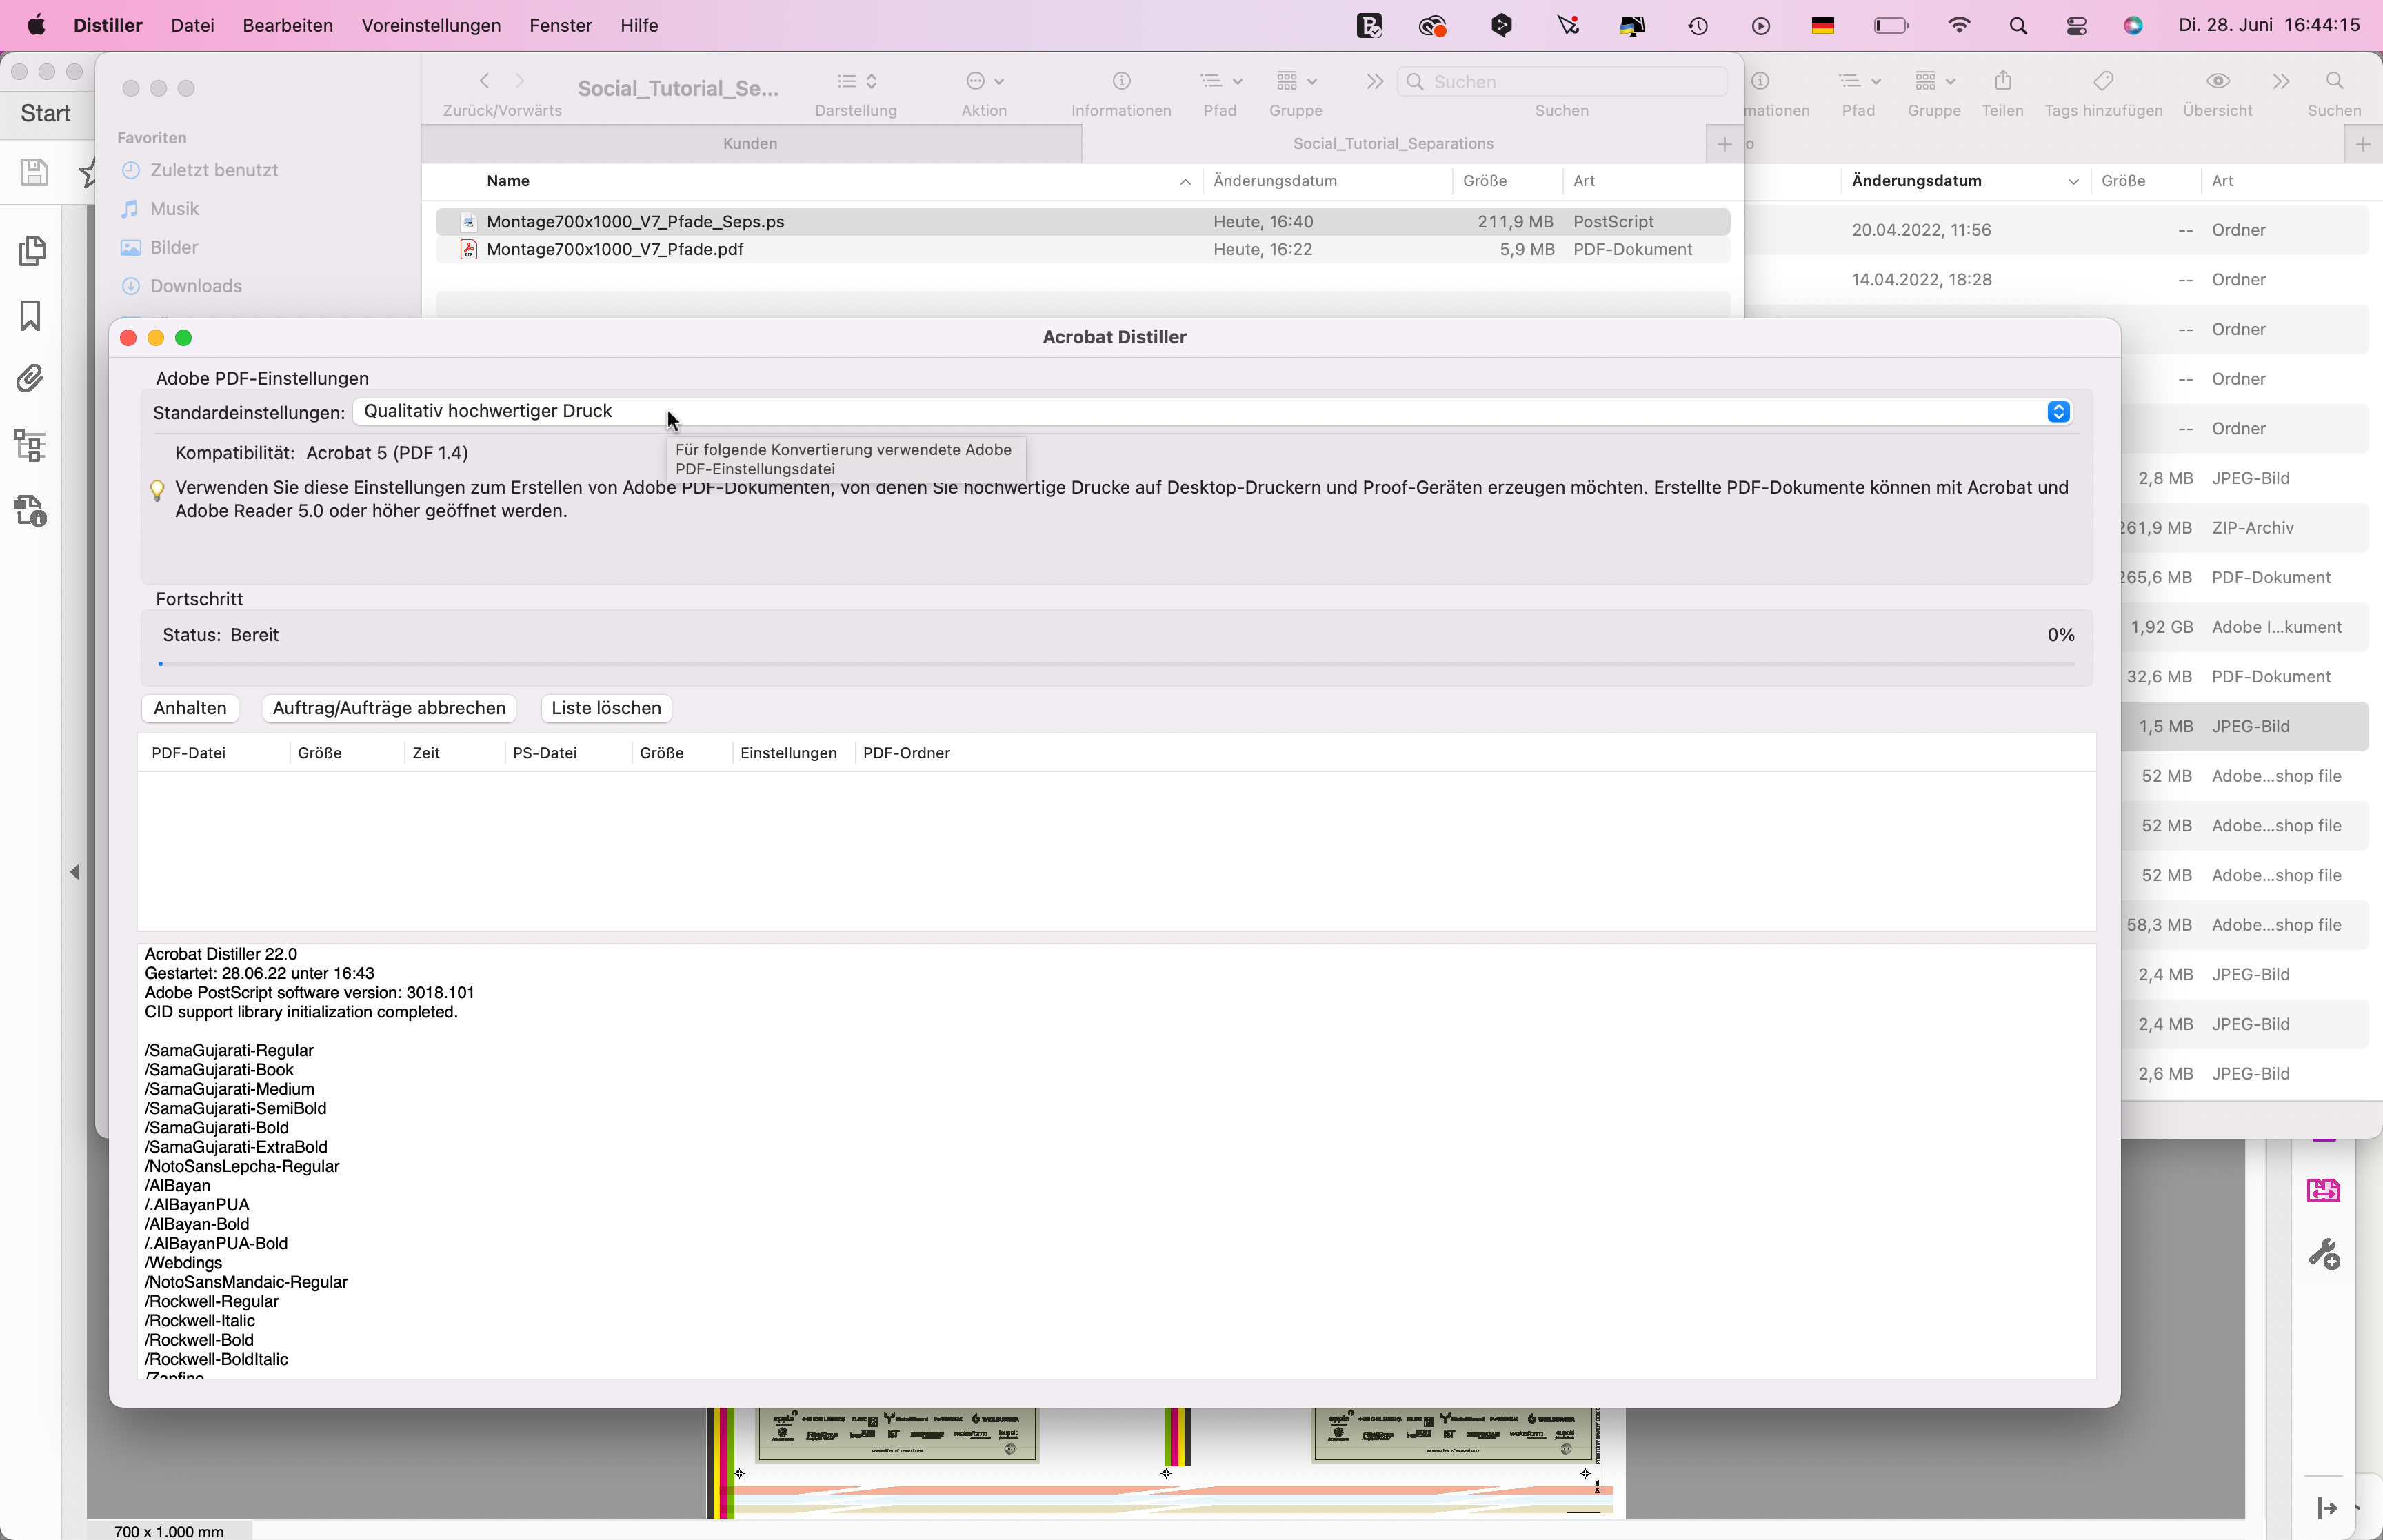Open Pfad dropdown in back Finder window
This screenshot has width=2383, height=1540.
pos(1859,81)
